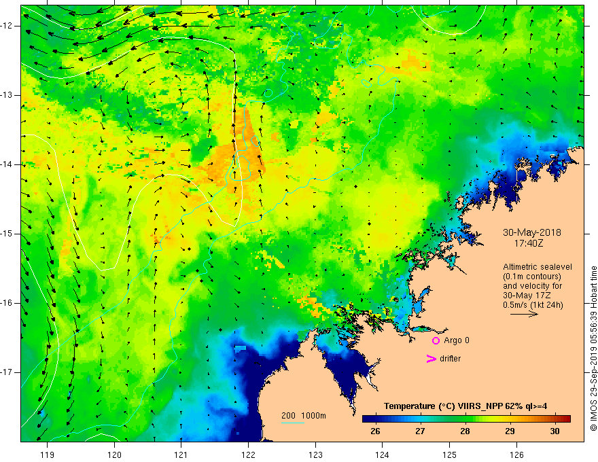
Task: Click the "(0.1m contours)" caption line
Action: [532, 277]
